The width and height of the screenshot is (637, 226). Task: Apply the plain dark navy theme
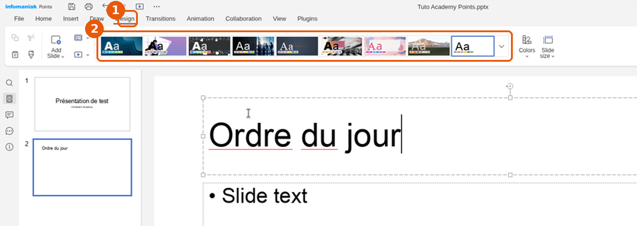point(297,46)
